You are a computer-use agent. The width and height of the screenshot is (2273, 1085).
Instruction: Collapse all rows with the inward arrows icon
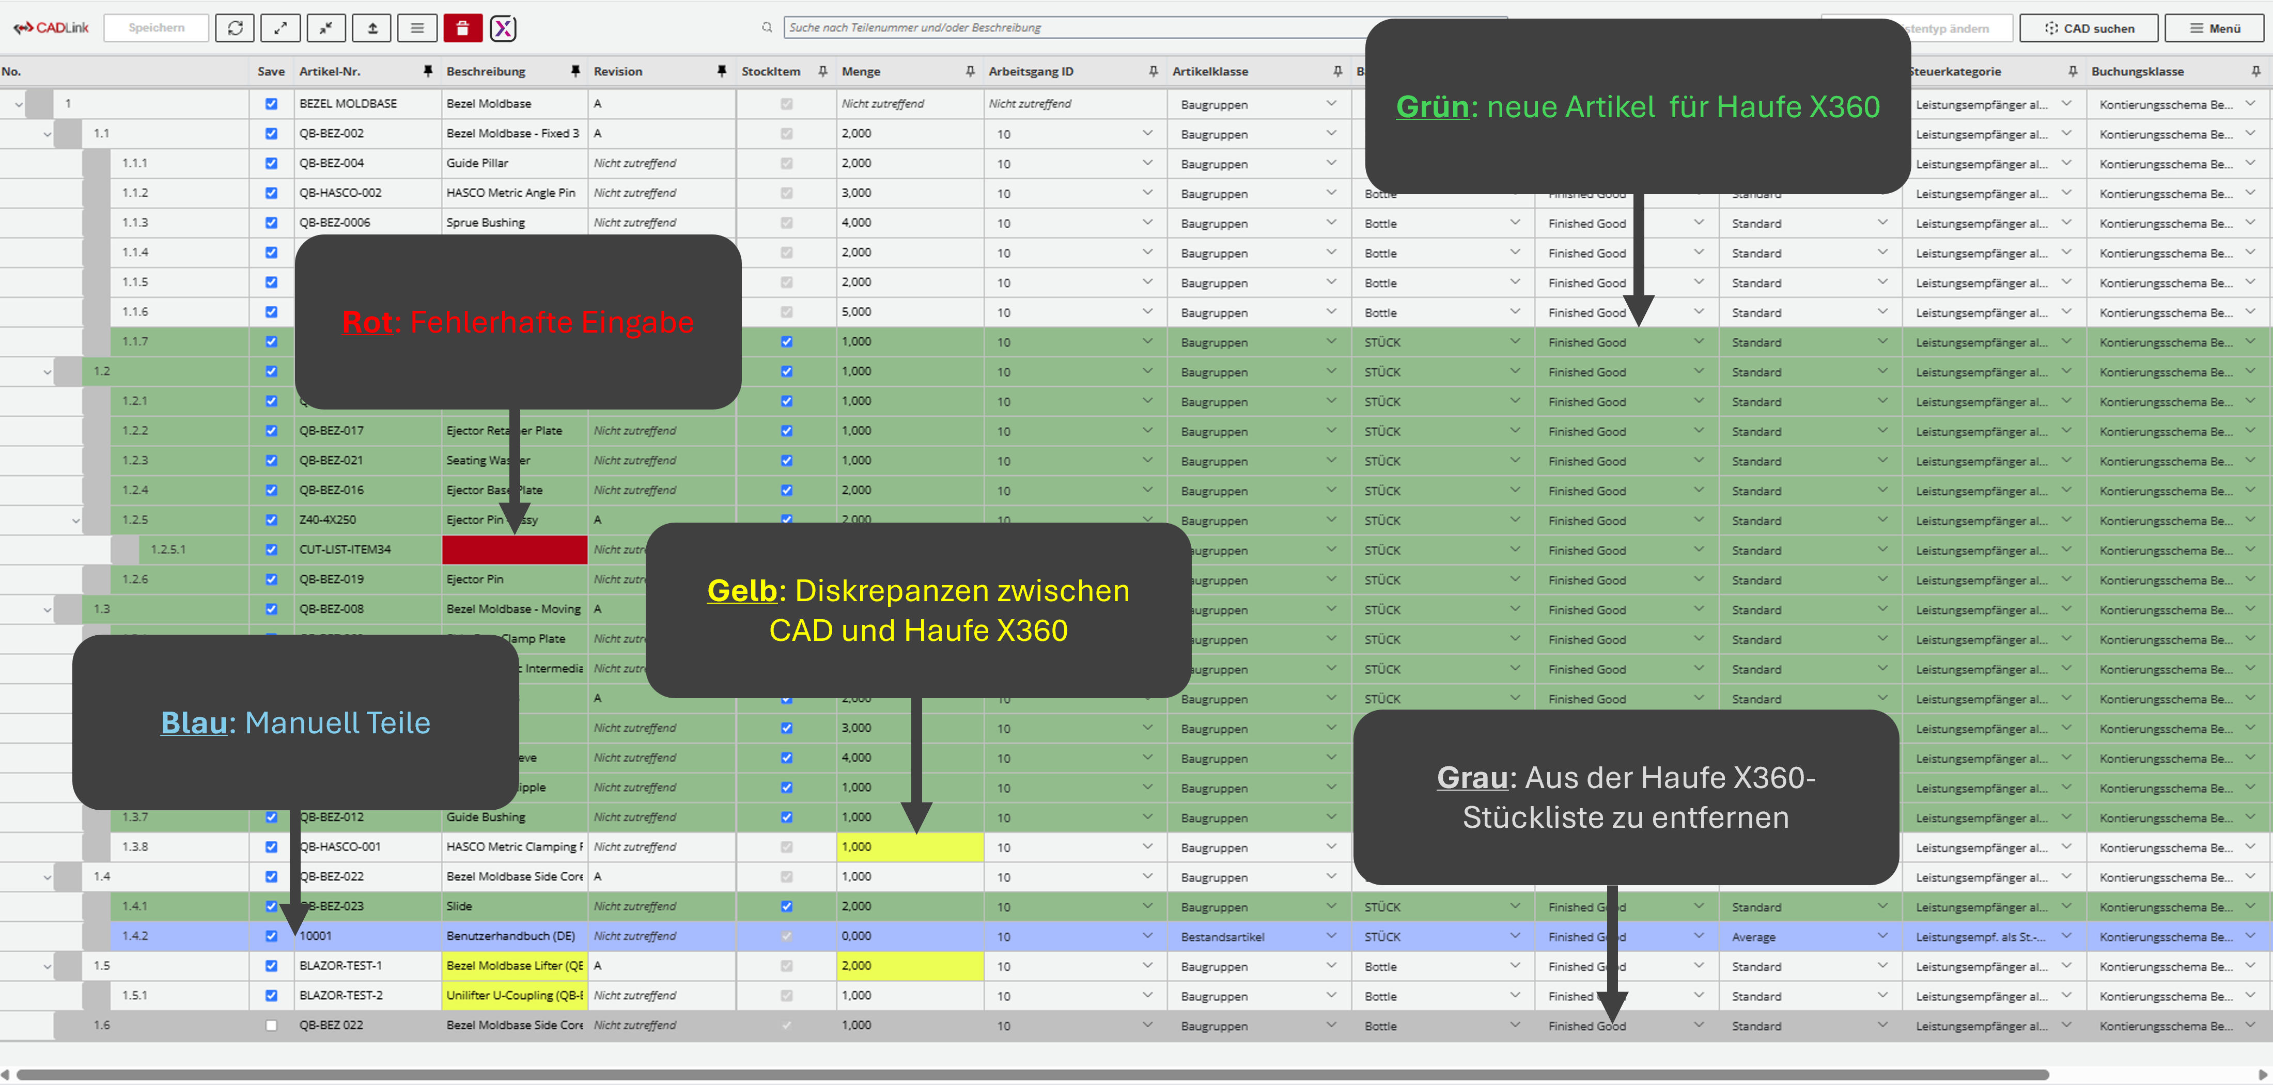coord(326,28)
